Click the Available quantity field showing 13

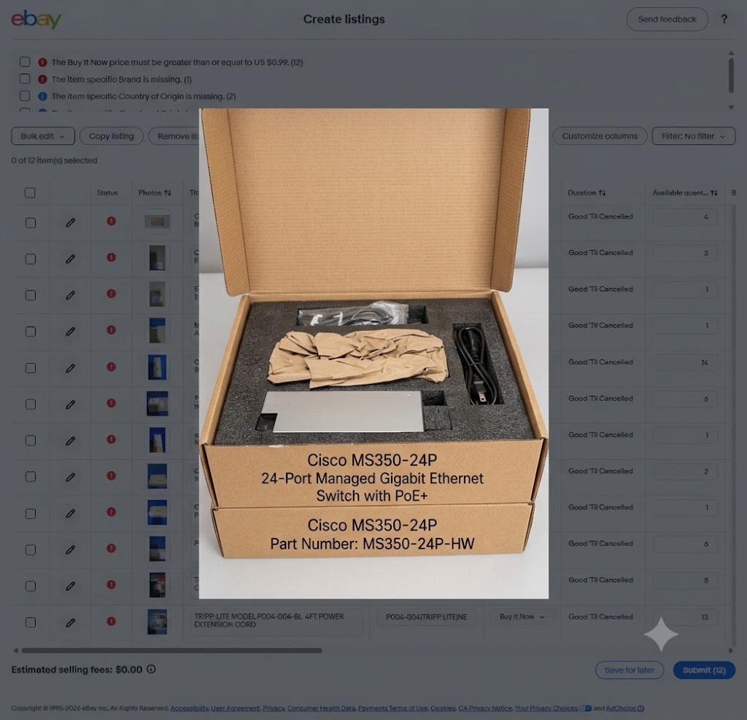point(684,617)
